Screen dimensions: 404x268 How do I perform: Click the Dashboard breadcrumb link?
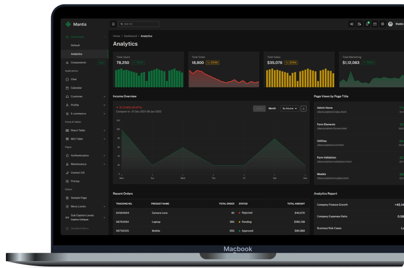tap(130, 36)
